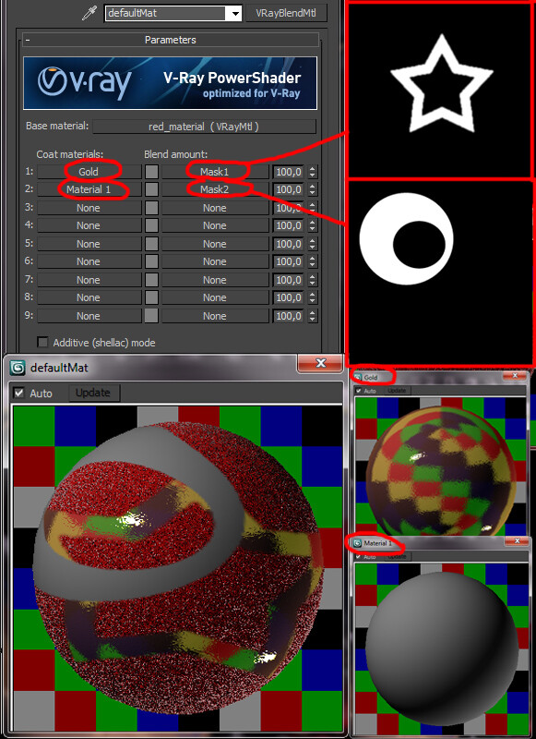Open coat material 2 Material 1 slot

[x=89, y=189]
